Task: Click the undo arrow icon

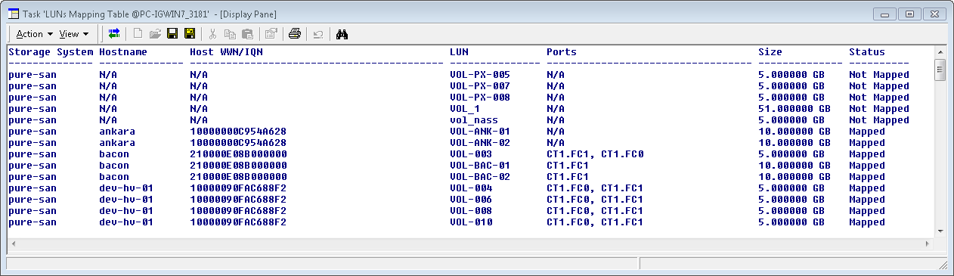Action: pyautogui.click(x=318, y=33)
